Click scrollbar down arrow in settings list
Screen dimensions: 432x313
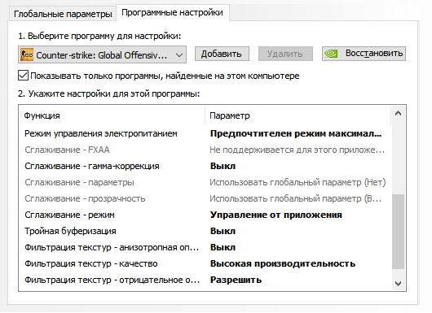coord(398,283)
